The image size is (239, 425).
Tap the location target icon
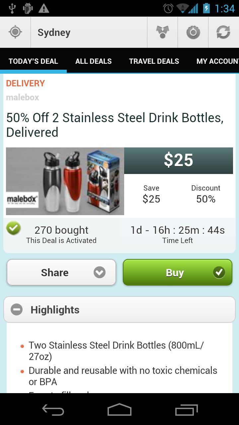(15, 32)
